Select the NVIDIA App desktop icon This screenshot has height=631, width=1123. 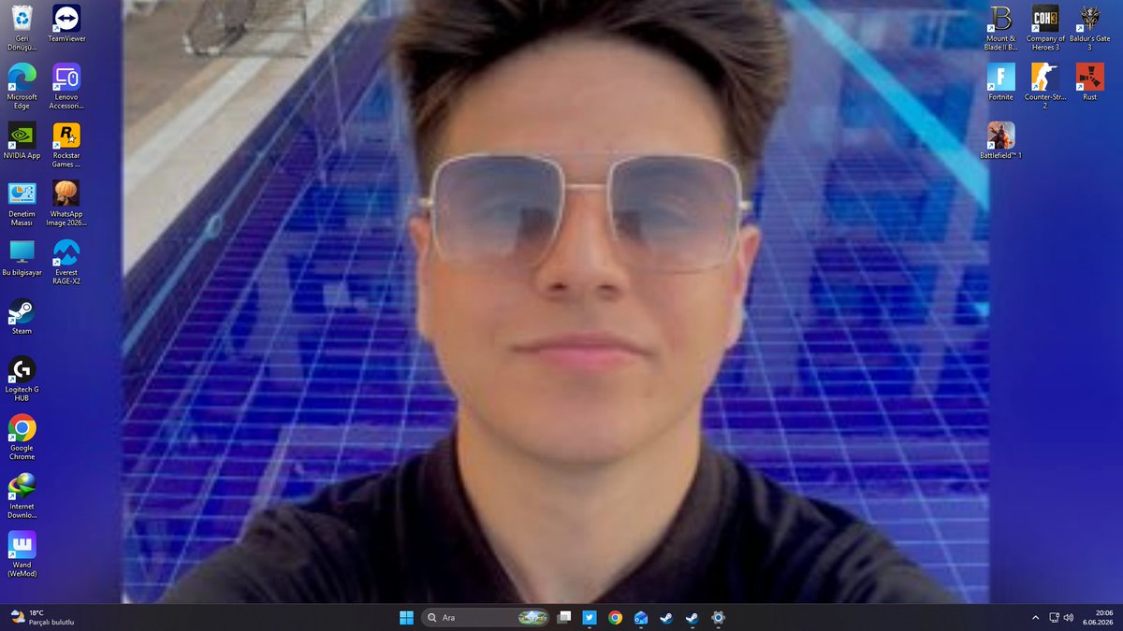[x=22, y=140]
